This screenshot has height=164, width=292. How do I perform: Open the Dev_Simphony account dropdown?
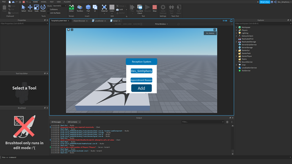coord(284,2)
